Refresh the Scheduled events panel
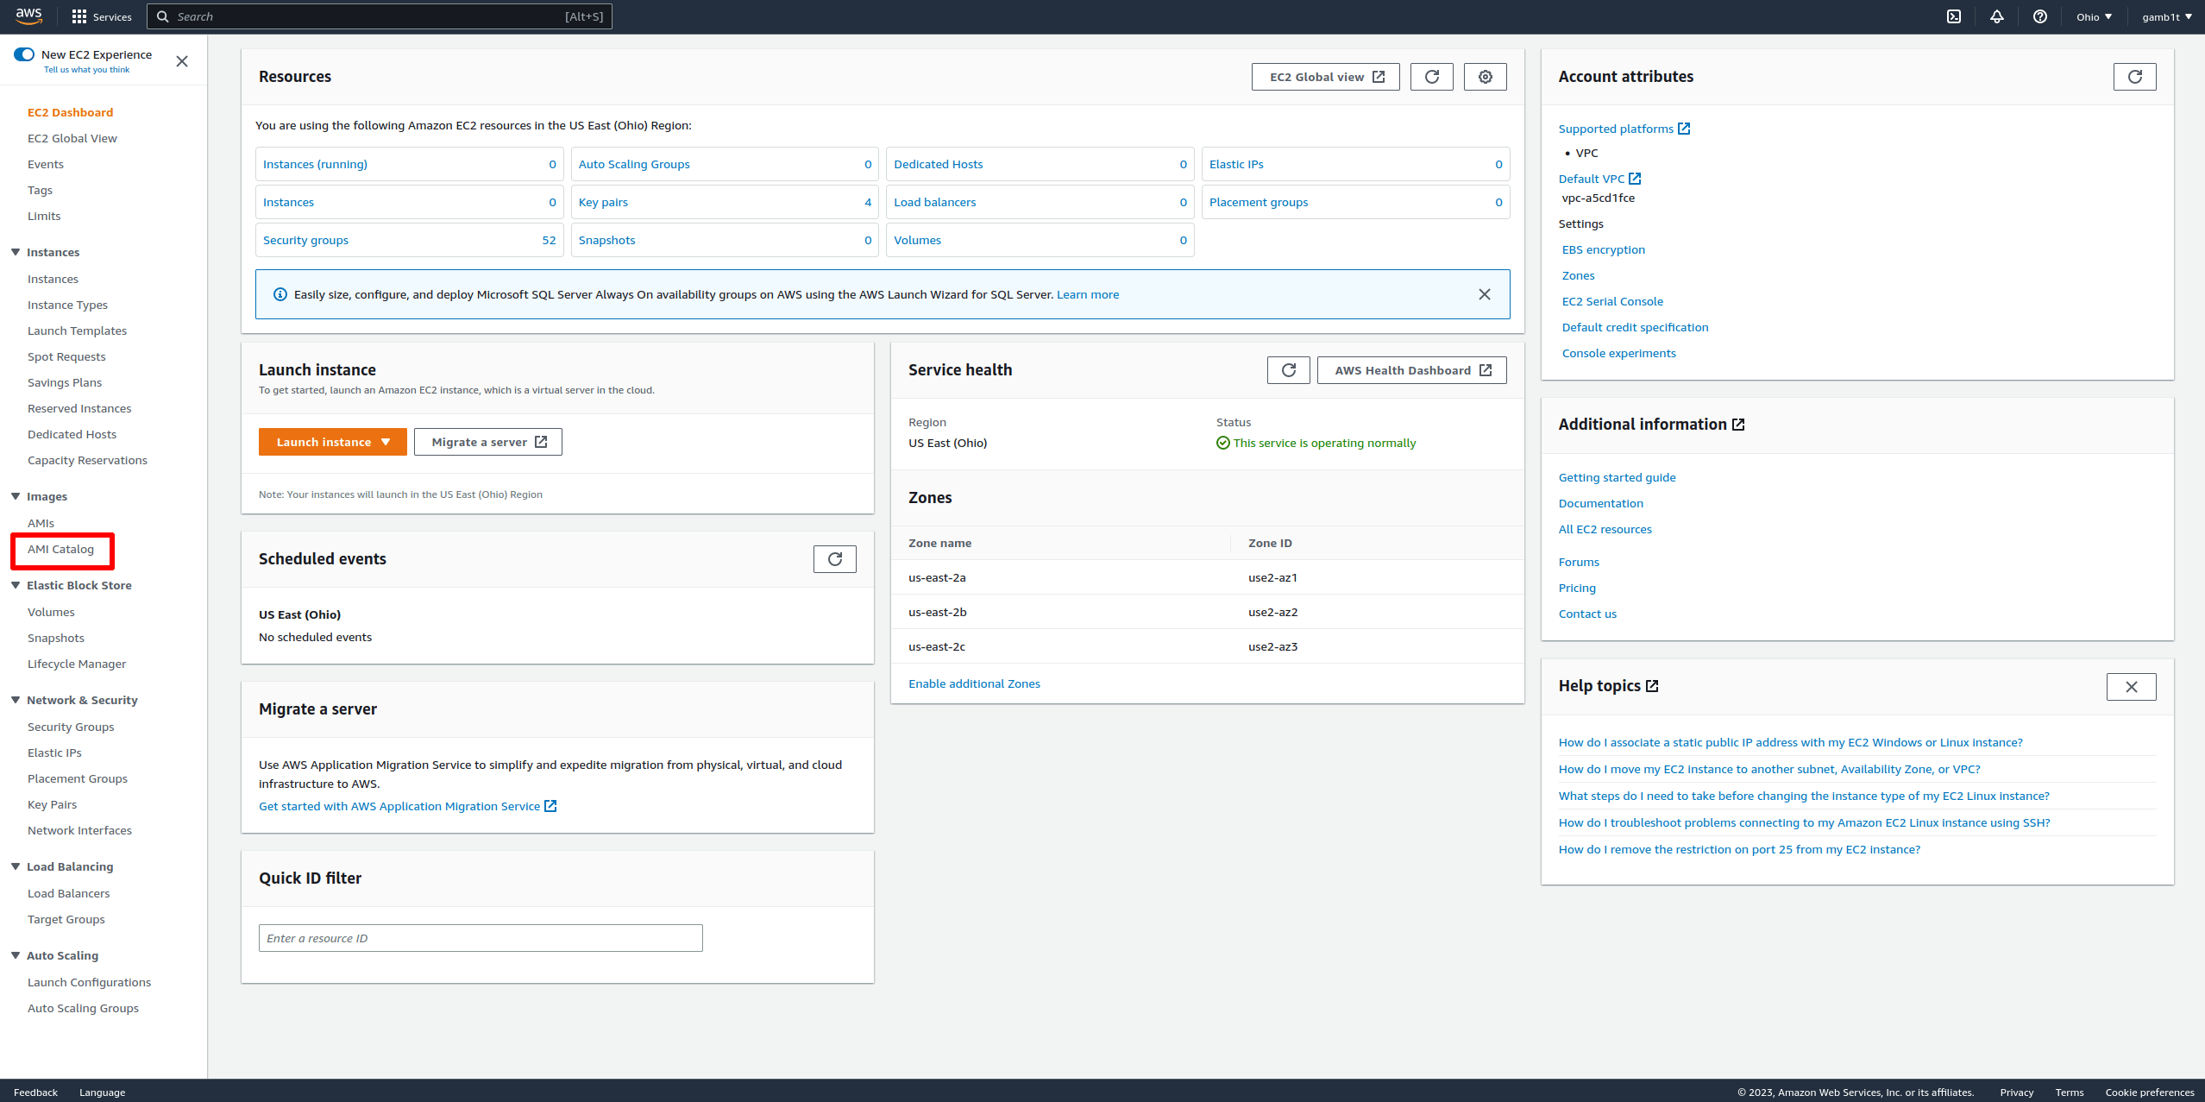 click(835, 559)
